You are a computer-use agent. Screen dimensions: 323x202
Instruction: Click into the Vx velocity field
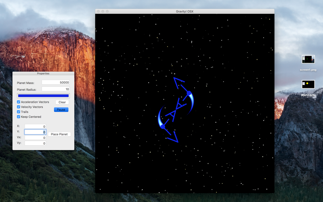[35, 137]
